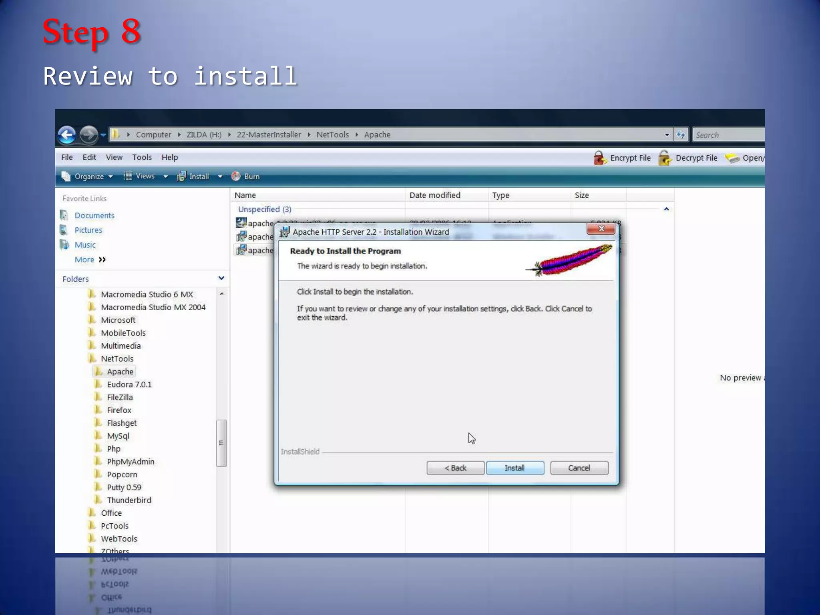
Task: Select Macromedia Studio 6 MX folder
Action: coord(147,294)
